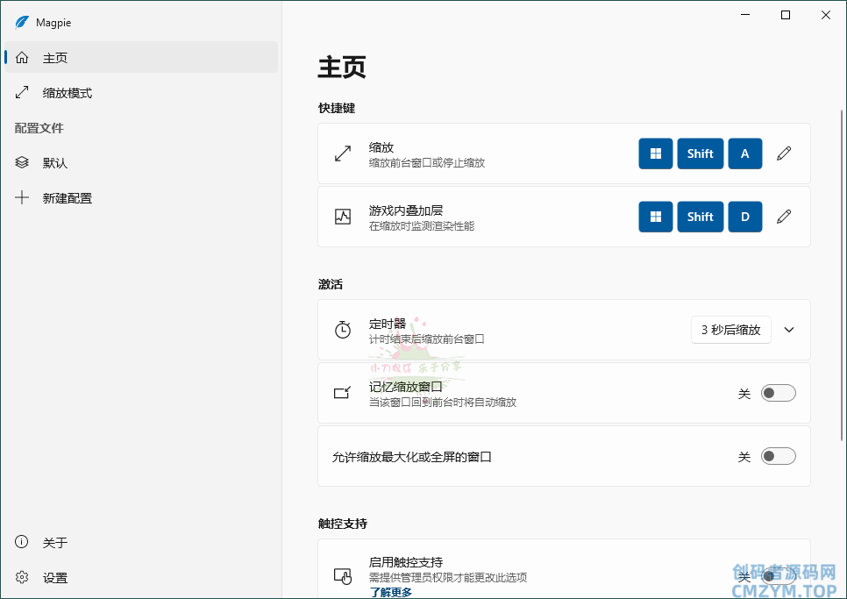This screenshot has height=599, width=847.
Task: Click the 游戏内叠加层 performance monitor icon
Action: [343, 217]
